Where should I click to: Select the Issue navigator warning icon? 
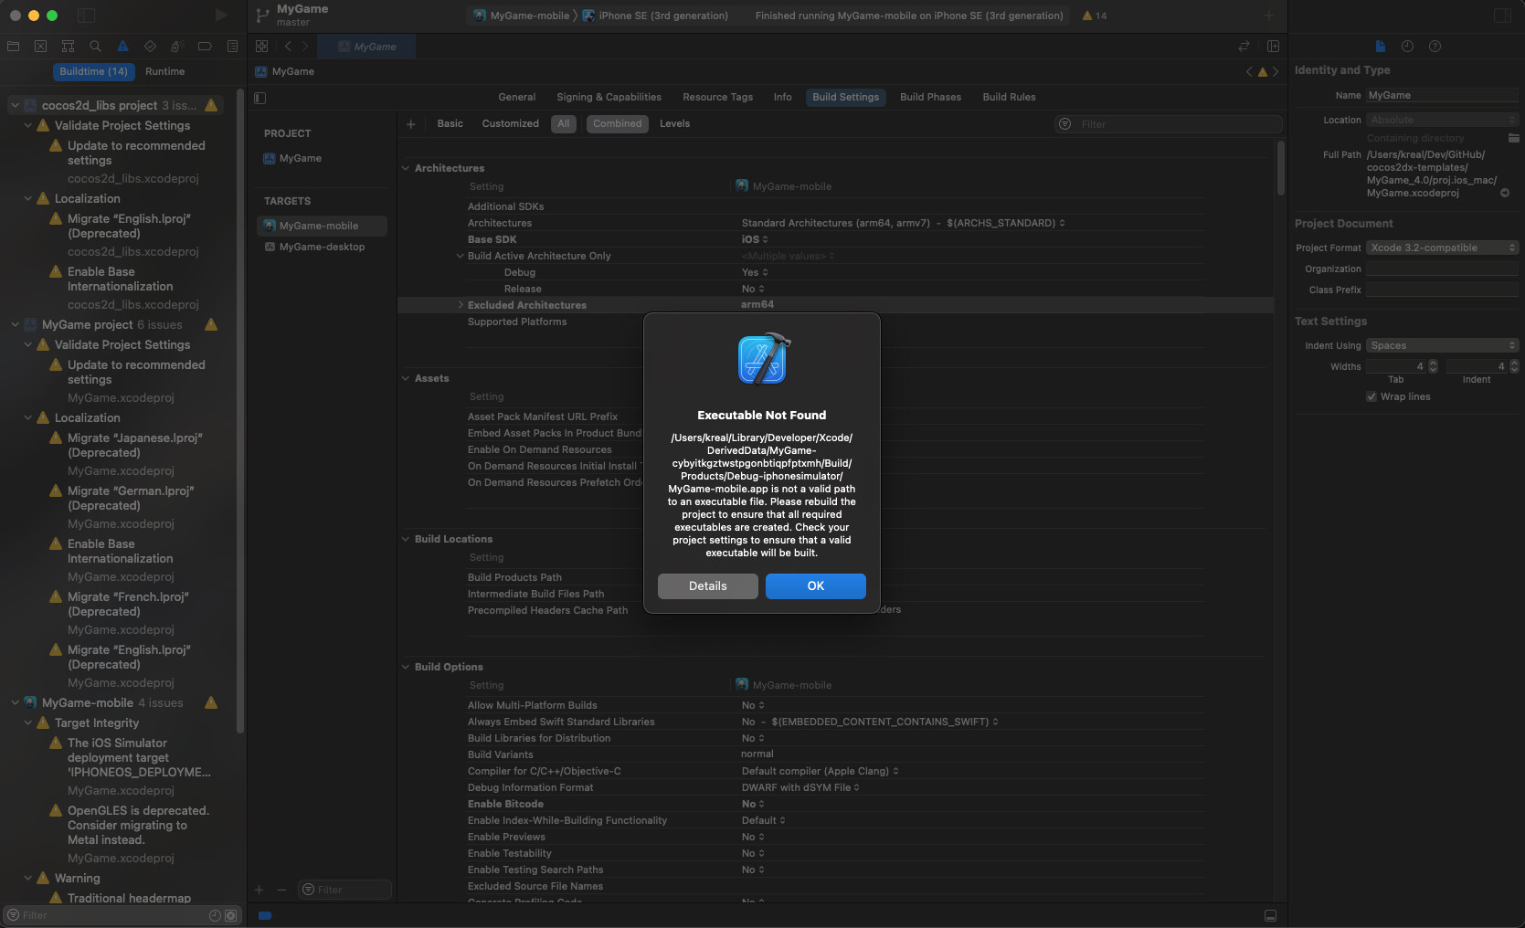coord(122,46)
